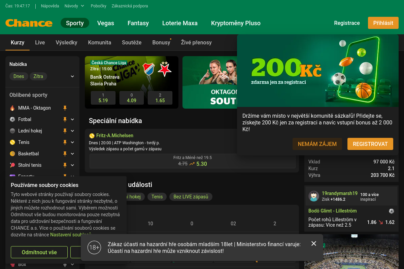Switch to the Live tab
This screenshot has width=404, height=269.
point(40,42)
